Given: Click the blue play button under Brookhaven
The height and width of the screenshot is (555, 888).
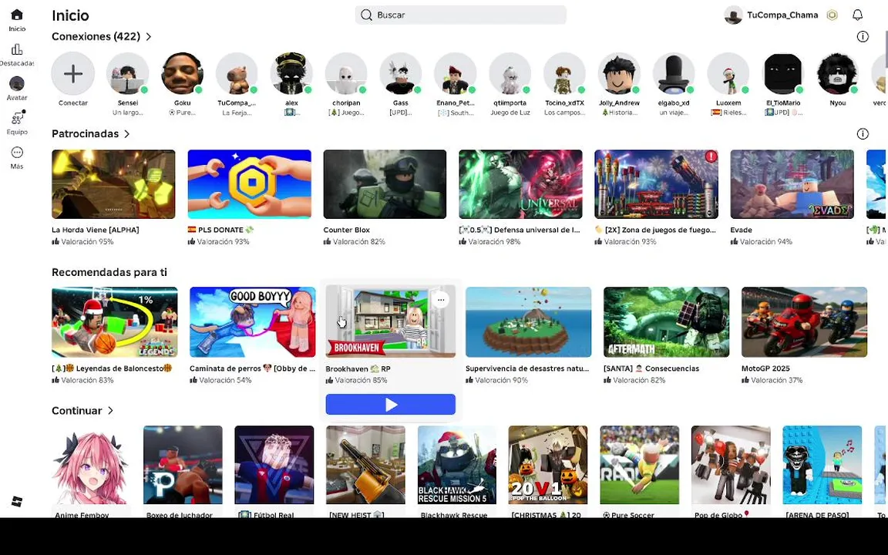Looking at the screenshot, I should 390,405.
